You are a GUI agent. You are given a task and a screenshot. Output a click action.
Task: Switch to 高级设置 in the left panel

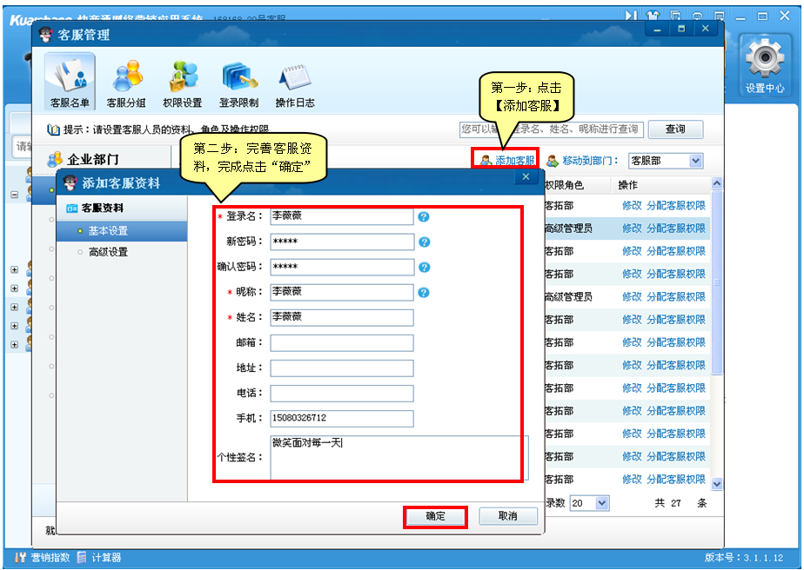(x=108, y=253)
